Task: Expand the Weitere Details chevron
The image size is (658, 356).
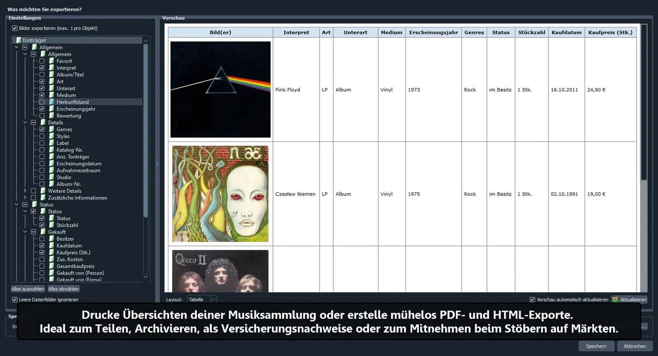Action: 25,191
